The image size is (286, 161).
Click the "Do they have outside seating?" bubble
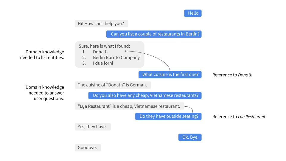(169, 116)
